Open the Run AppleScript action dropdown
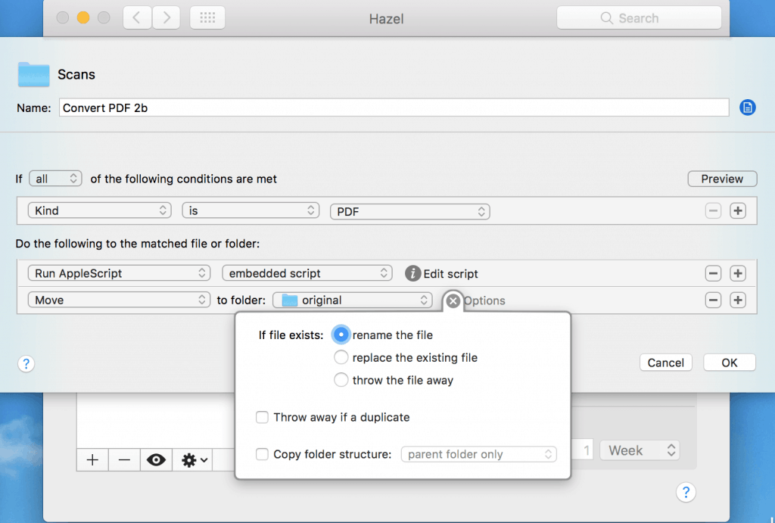Image resolution: width=775 pixels, height=523 pixels. [x=119, y=273]
